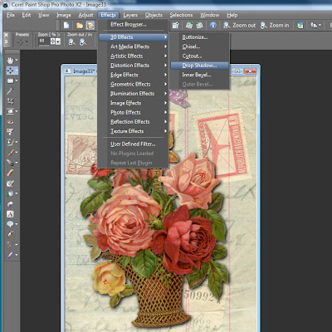Open the Objects menu
The width and height of the screenshot is (332, 332).
154,15
